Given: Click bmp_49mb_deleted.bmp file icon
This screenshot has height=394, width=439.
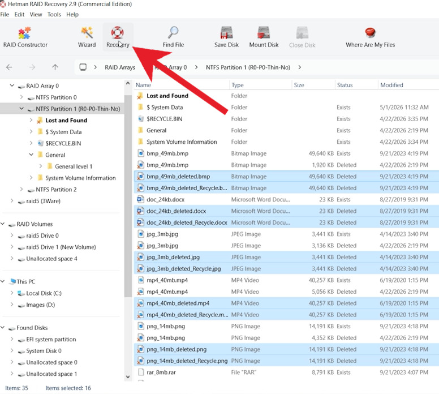Looking at the screenshot, I should 140,177.
